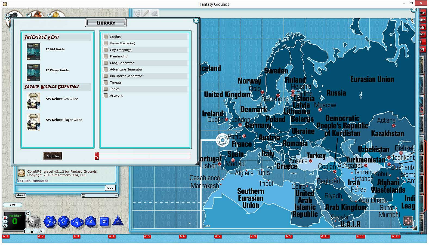Close the Library window
The width and height of the screenshot is (429, 245).
click(x=196, y=20)
